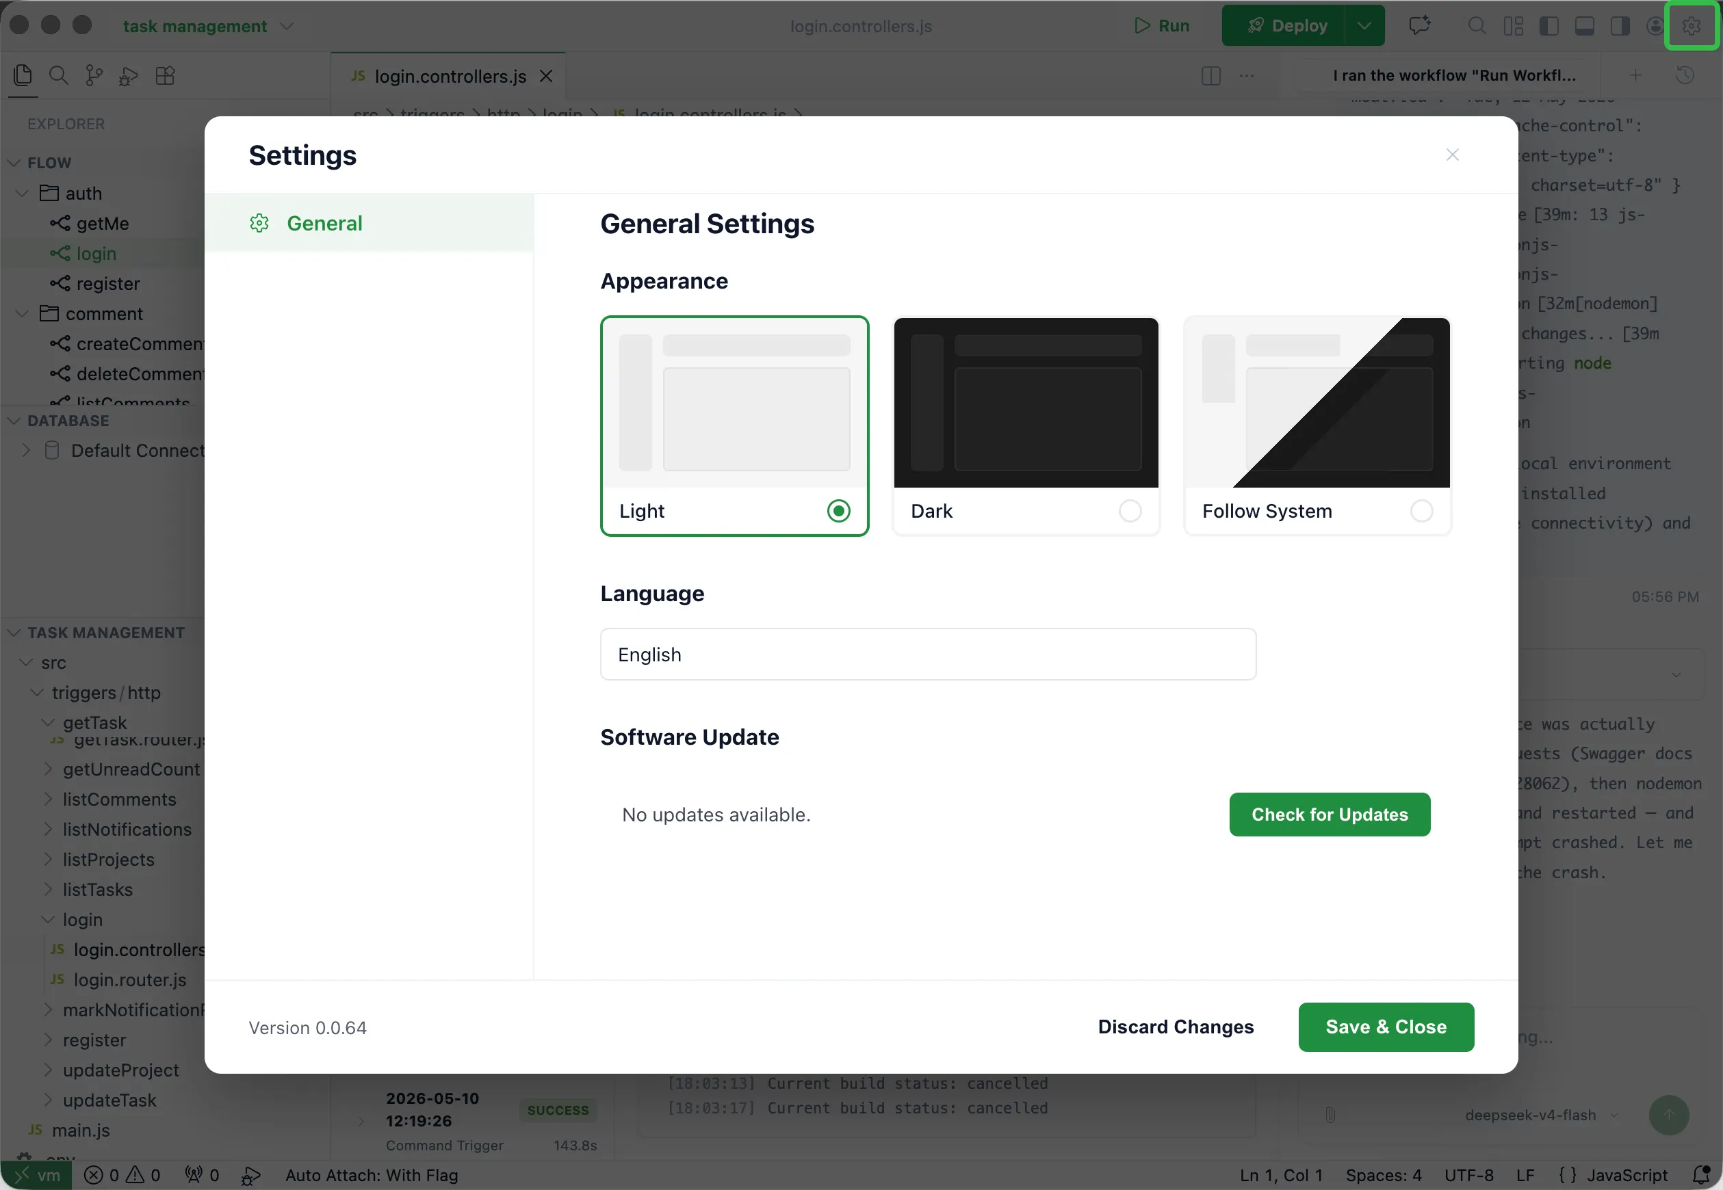Open the notifications bell in status bar

1700,1174
